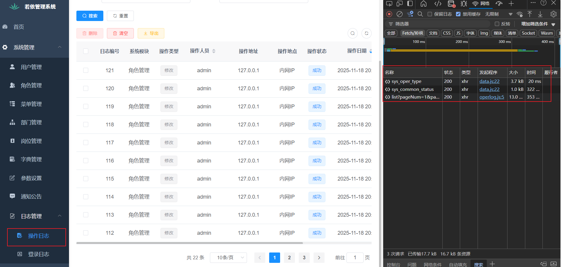Click the blue 搜索 button
Image resolution: width=562 pixels, height=267 pixels.
pyautogui.click(x=90, y=16)
